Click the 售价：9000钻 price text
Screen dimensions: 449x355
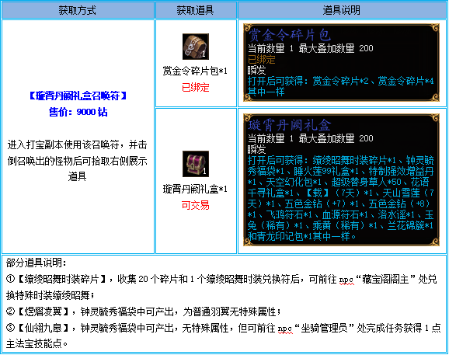click(x=78, y=112)
